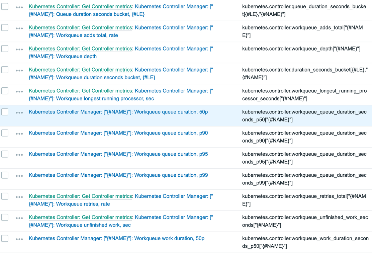Viewport: 372px width, 253px height.
Task: Open the three-dot menu for Workqueue queue duration, p99 row
Action: pos(19,176)
